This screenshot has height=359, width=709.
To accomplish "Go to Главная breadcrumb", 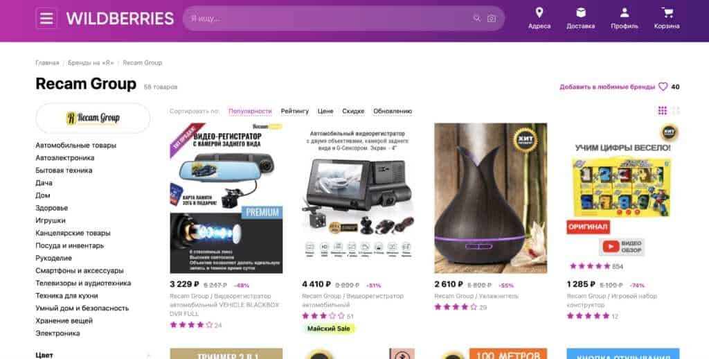I will [x=48, y=63].
